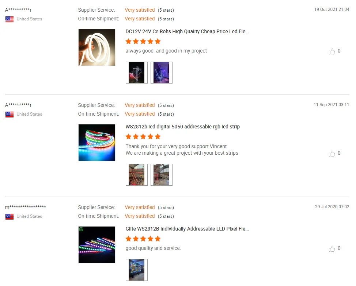This screenshot has width=356, height=286.
Task: Click US flag beside the m***** reviewer
Action: pos(10,217)
